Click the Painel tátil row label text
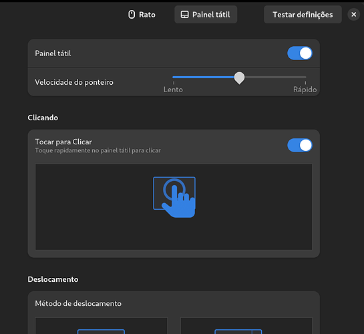Image resolution: width=364 pixels, height=334 pixels. (x=53, y=53)
